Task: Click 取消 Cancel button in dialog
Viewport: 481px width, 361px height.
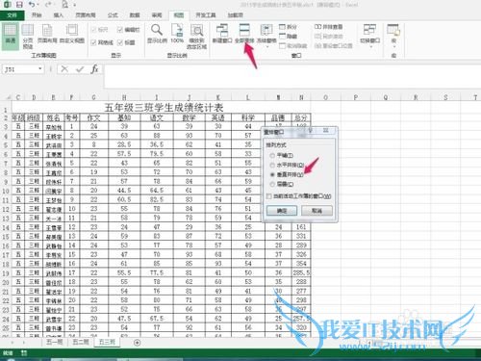Action: pyautogui.click(x=316, y=211)
